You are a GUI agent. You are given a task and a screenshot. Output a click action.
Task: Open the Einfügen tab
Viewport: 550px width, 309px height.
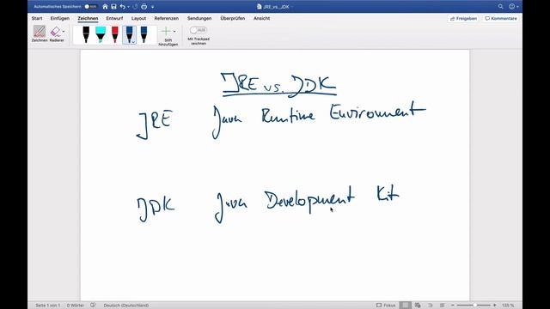click(x=60, y=18)
